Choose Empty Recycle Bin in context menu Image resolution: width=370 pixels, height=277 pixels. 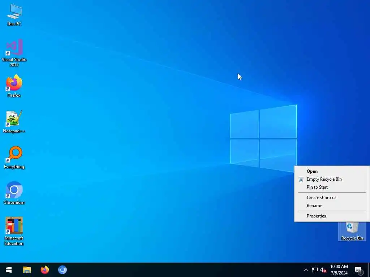point(332,179)
